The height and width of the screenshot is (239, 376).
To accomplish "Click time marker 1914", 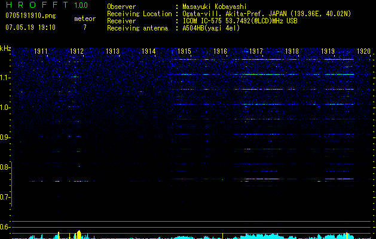I will point(148,51).
